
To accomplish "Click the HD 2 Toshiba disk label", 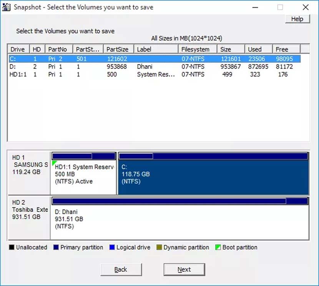I will click(x=30, y=210).
